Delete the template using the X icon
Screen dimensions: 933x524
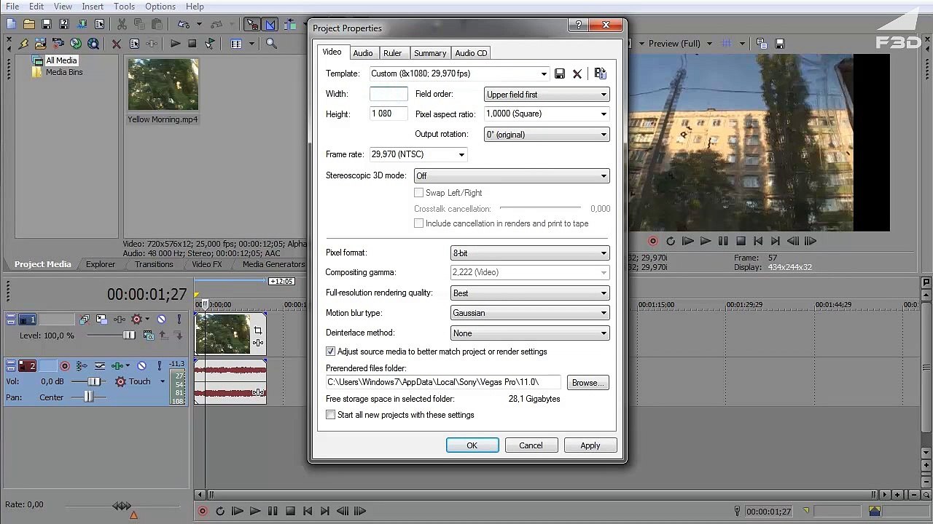pos(577,74)
